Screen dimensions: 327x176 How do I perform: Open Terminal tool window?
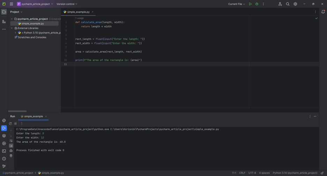coord(4,151)
